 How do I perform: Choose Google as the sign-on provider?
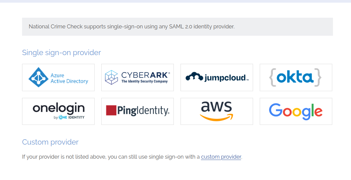(x=296, y=111)
